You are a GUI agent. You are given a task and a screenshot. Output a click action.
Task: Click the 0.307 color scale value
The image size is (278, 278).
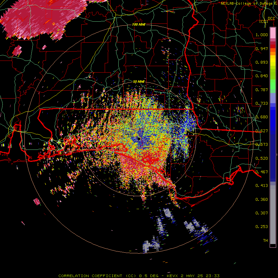pyautogui.click(x=262, y=213)
